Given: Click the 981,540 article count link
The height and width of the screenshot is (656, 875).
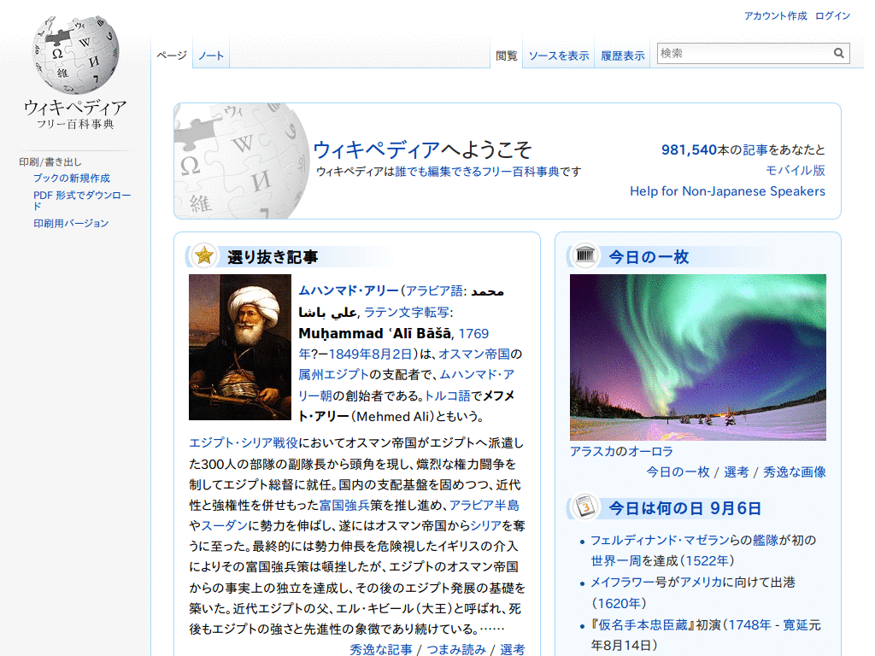Looking at the screenshot, I should (689, 149).
